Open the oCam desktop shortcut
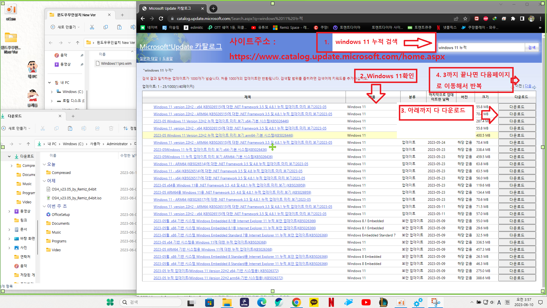 coord(11,13)
